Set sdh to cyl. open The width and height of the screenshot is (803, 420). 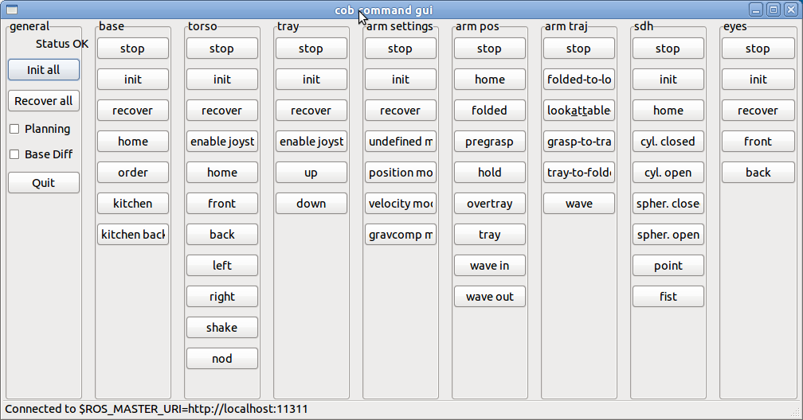click(x=668, y=173)
